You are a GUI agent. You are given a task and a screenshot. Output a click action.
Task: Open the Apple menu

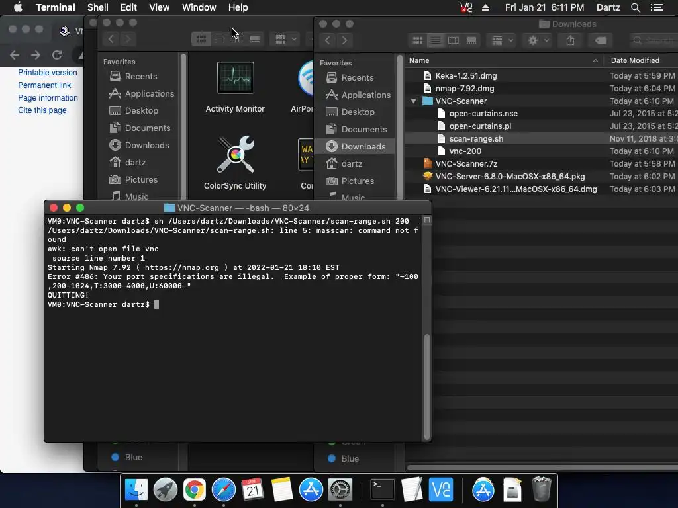click(18, 7)
